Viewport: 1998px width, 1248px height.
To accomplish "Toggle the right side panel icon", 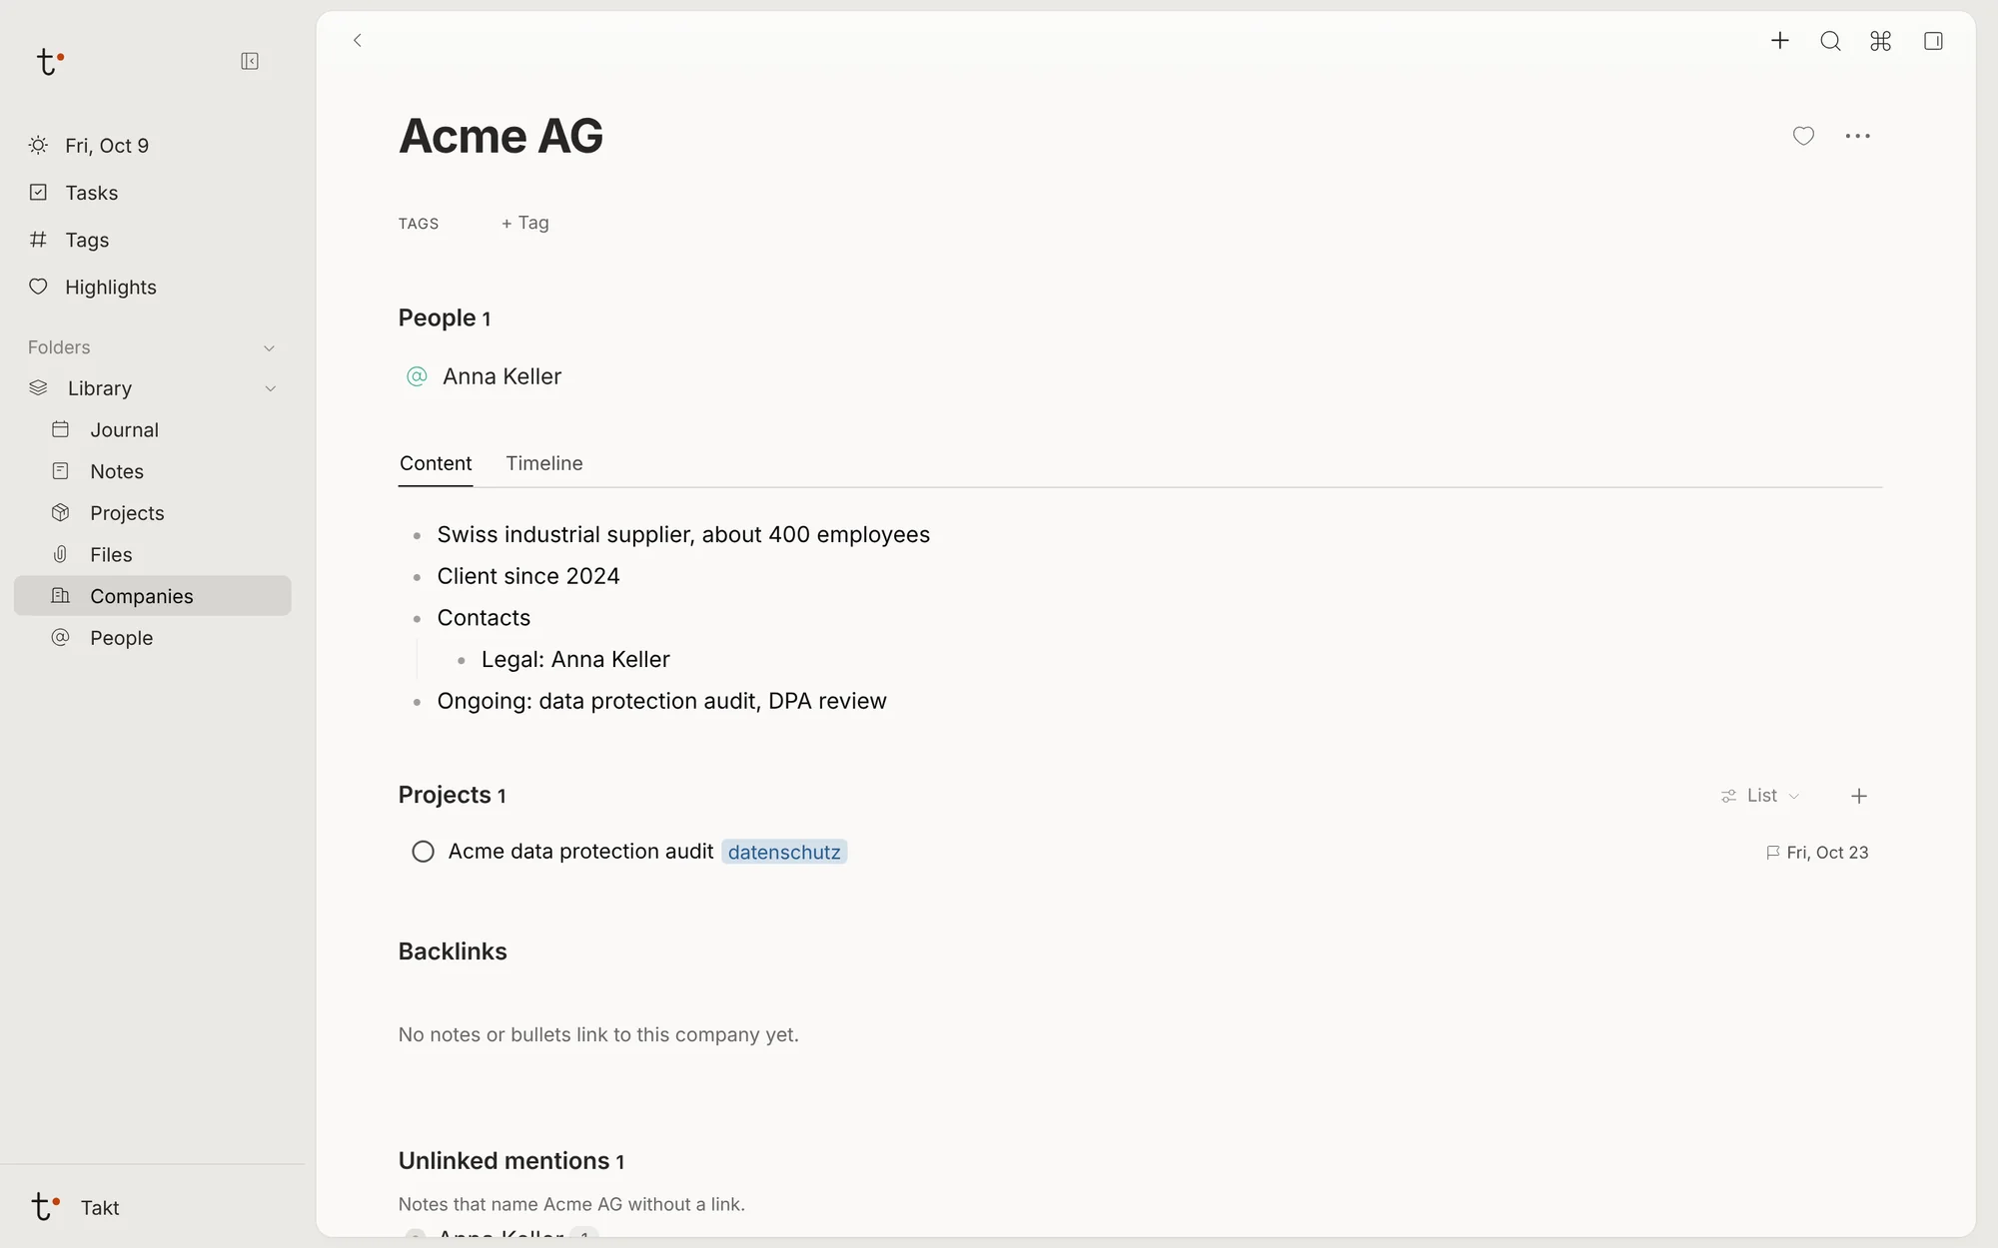I will (x=1933, y=41).
